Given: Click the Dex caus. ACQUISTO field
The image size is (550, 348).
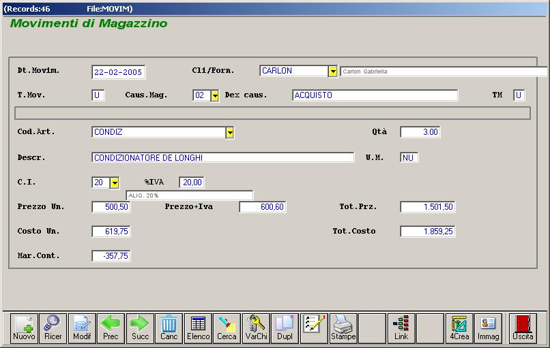Looking at the screenshot, I should [x=375, y=95].
